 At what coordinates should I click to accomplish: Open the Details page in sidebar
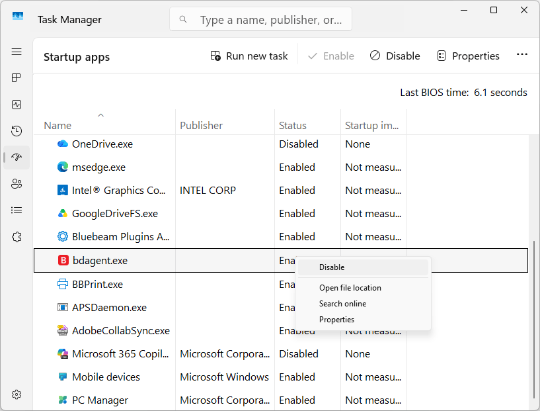17,210
